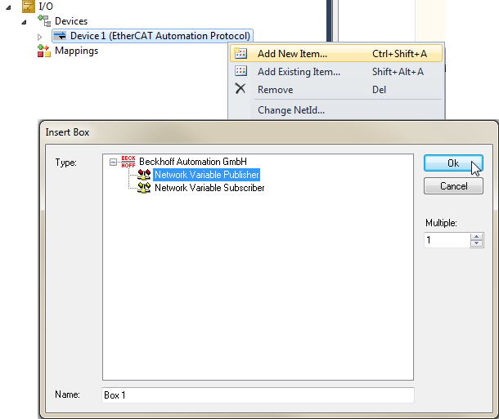Image resolution: width=499 pixels, height=419 pixels.
Task: Choose Change NetId menu entry
Action: (336, 110)
